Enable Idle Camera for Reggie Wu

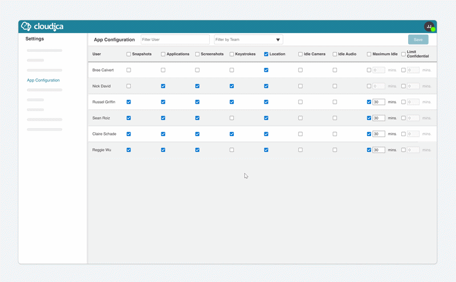[300, 150]
